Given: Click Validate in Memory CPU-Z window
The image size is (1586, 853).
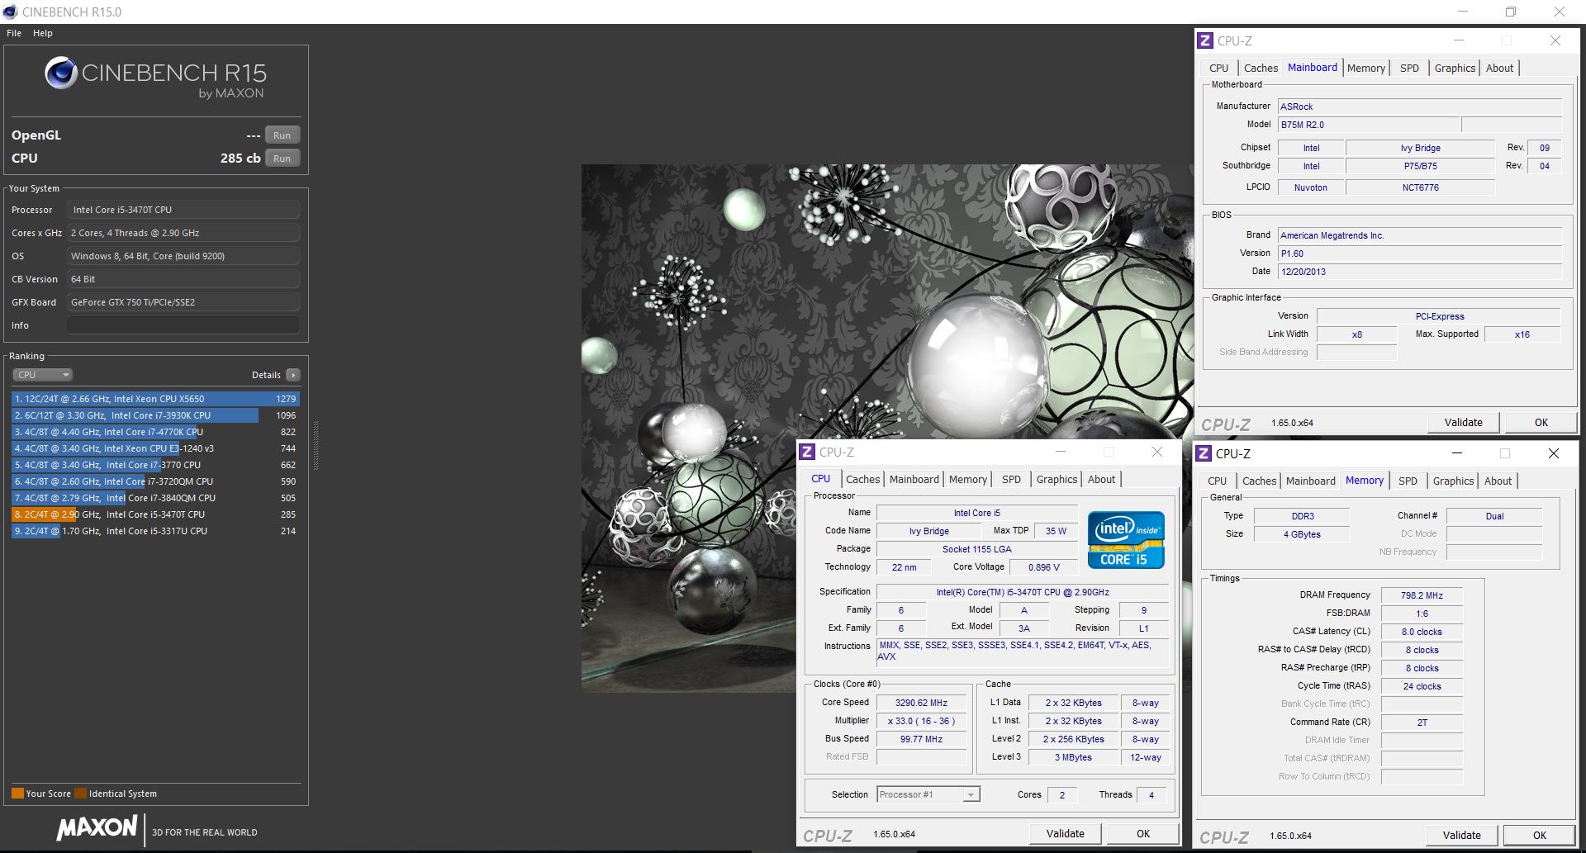Looking at the screenshot, I should (x=1461, y=835).
